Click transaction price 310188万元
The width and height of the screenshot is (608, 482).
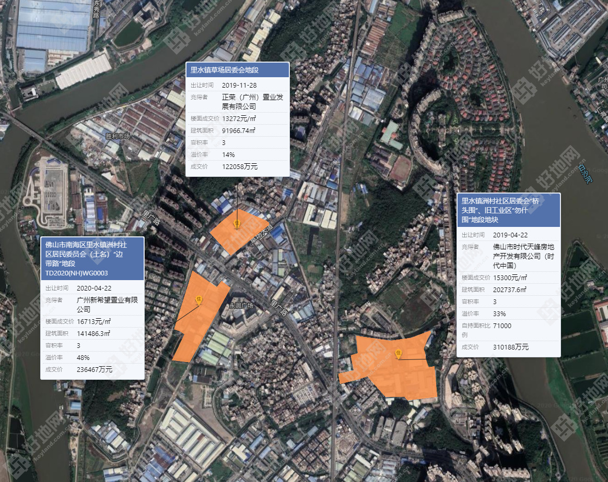pos(511,347)
